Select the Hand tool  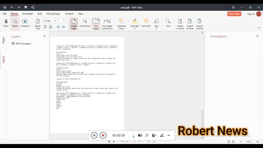6,23
